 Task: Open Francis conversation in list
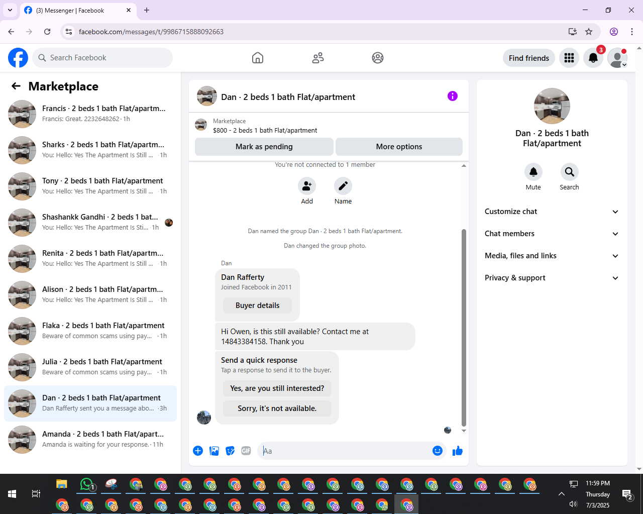point(90,114)
